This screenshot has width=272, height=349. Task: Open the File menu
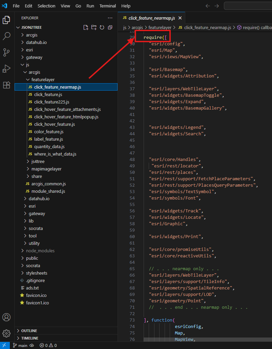pos(16,6)
